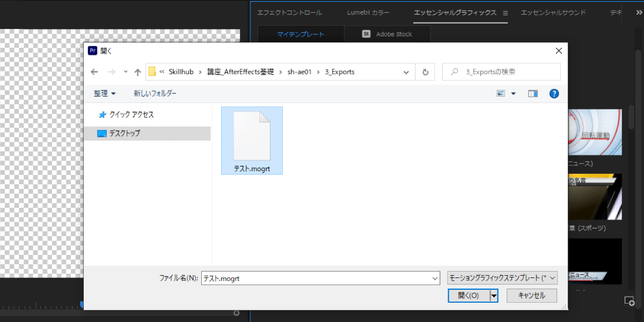Go up one folder level
The height and width of the screenshot is (322, 644).
(137, 72)
